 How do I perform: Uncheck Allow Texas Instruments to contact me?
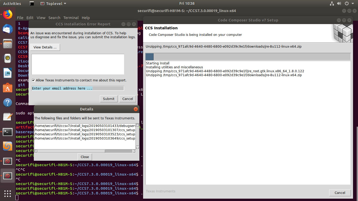coord(33,80)
